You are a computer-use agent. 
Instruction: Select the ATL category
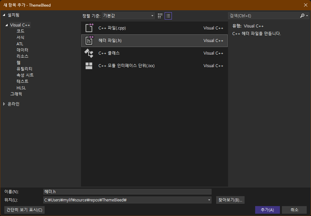tap(20, 44)
